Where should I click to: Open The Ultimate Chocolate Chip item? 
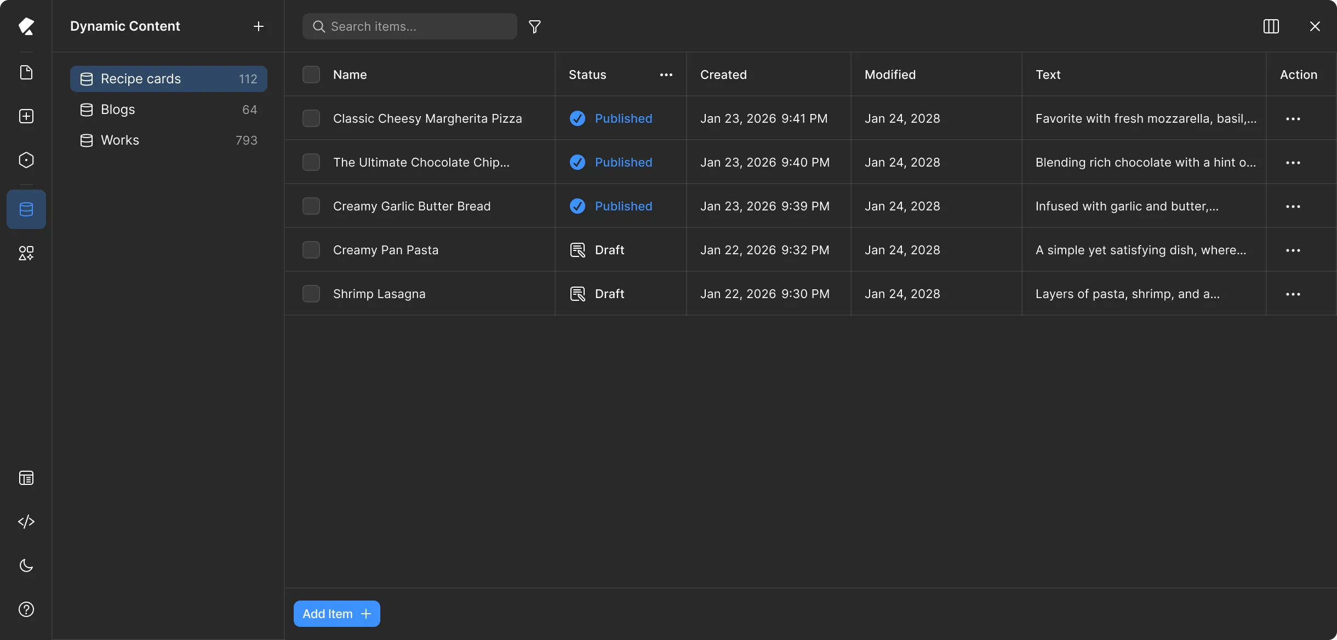tap(421, 162)
